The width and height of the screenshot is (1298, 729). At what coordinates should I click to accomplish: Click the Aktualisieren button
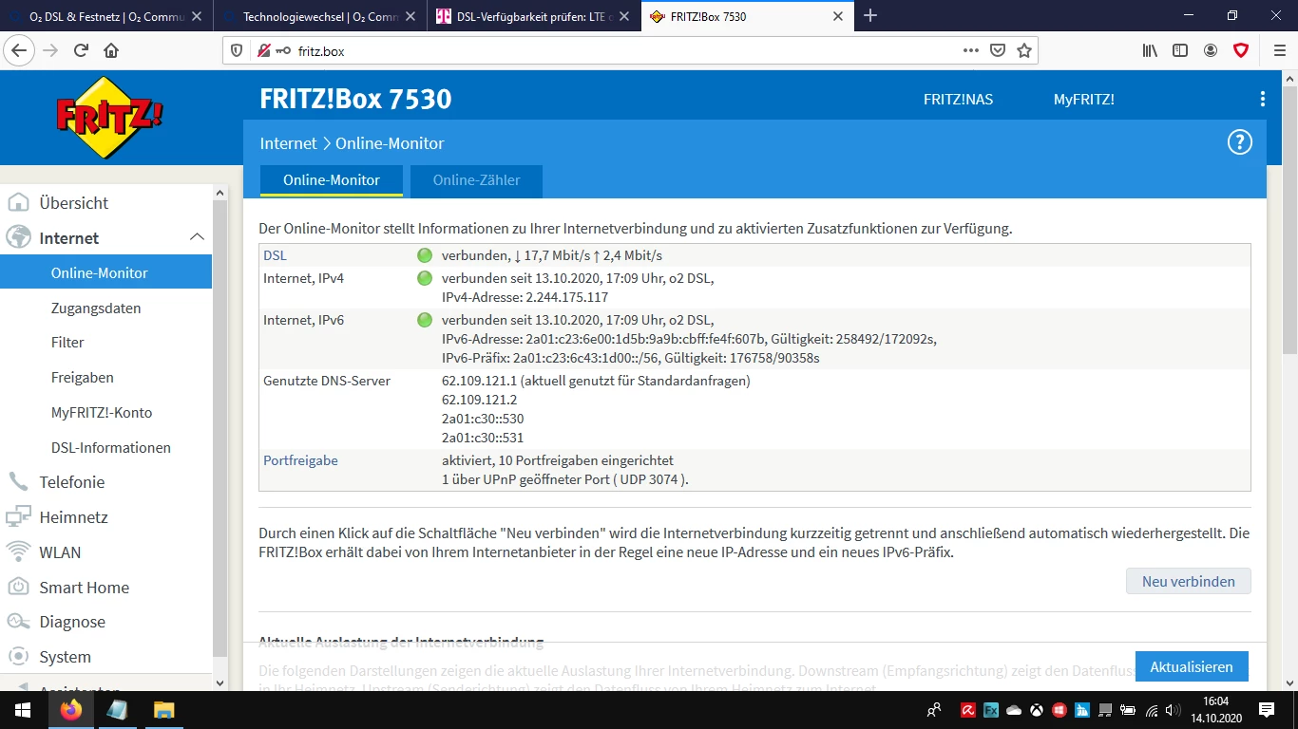coord(1192,667)
